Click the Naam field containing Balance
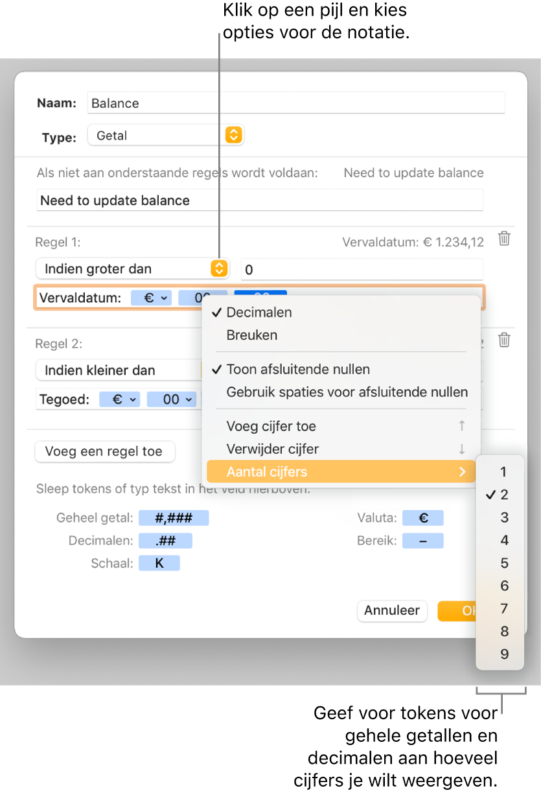Screen dimensions: 541x797 click(295, 103)
